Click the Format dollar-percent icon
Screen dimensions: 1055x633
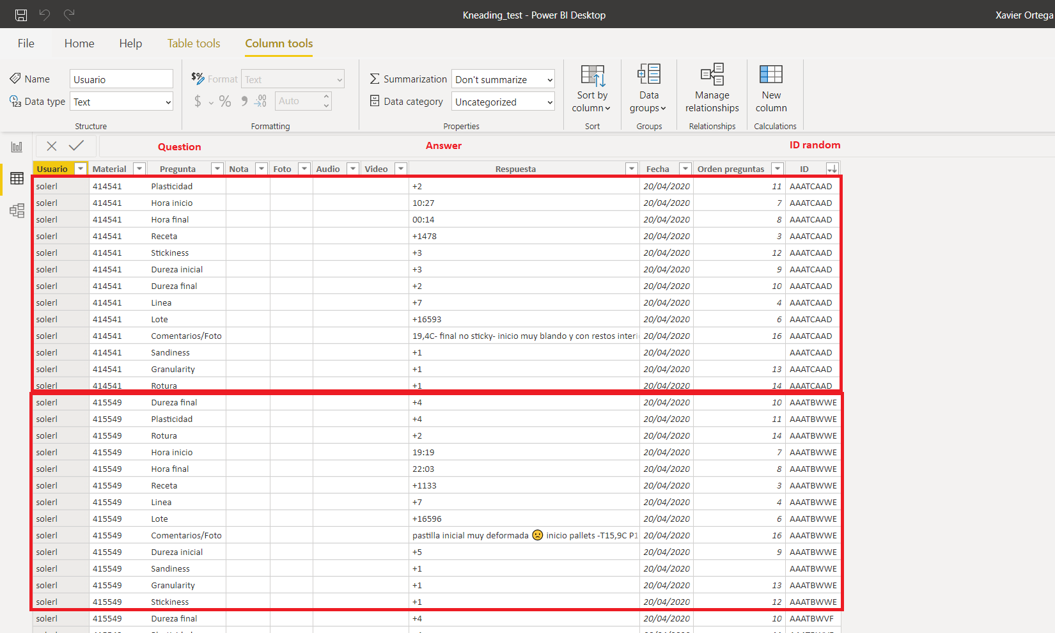tap(198, 78)
